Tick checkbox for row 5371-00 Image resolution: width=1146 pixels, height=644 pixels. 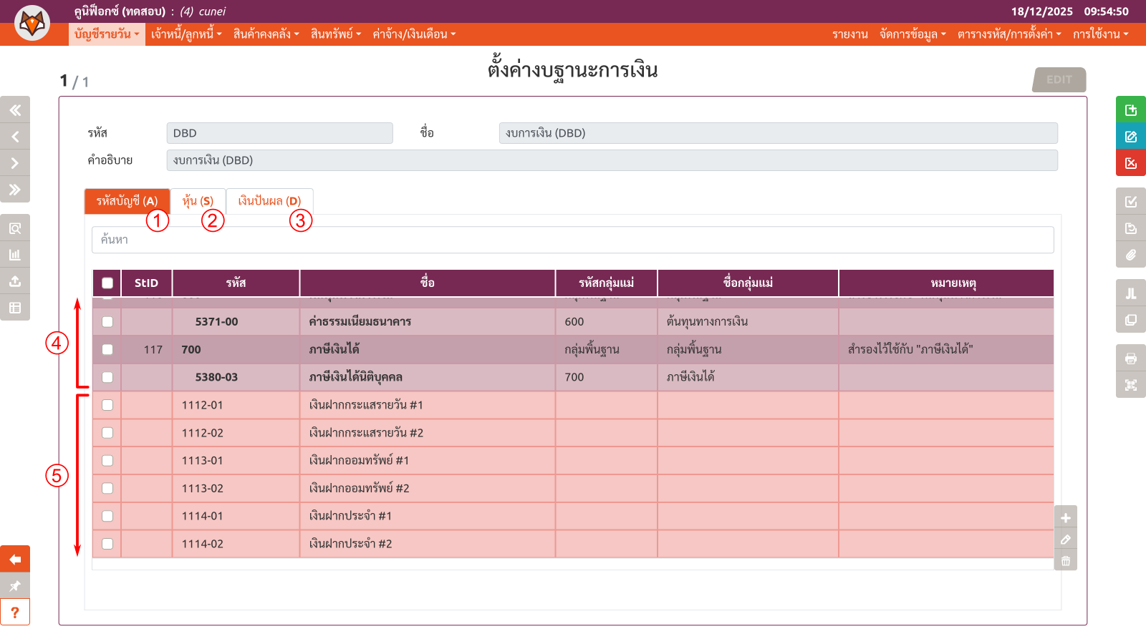[107, 322]
